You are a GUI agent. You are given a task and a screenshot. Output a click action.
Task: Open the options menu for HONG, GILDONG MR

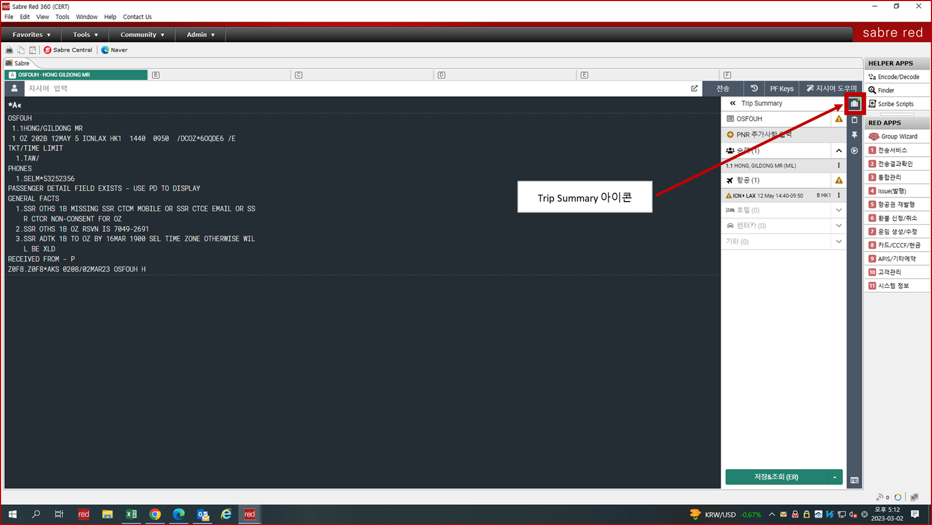[x=838, y=166]
